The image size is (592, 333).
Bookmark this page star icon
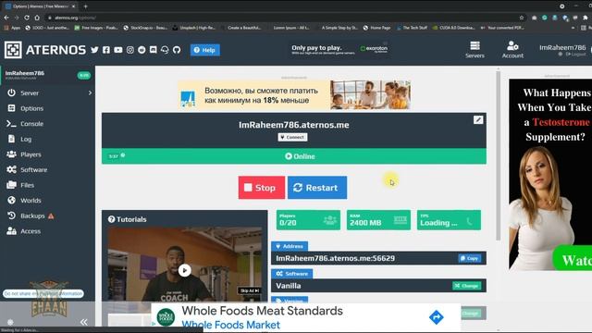(522, 18)
